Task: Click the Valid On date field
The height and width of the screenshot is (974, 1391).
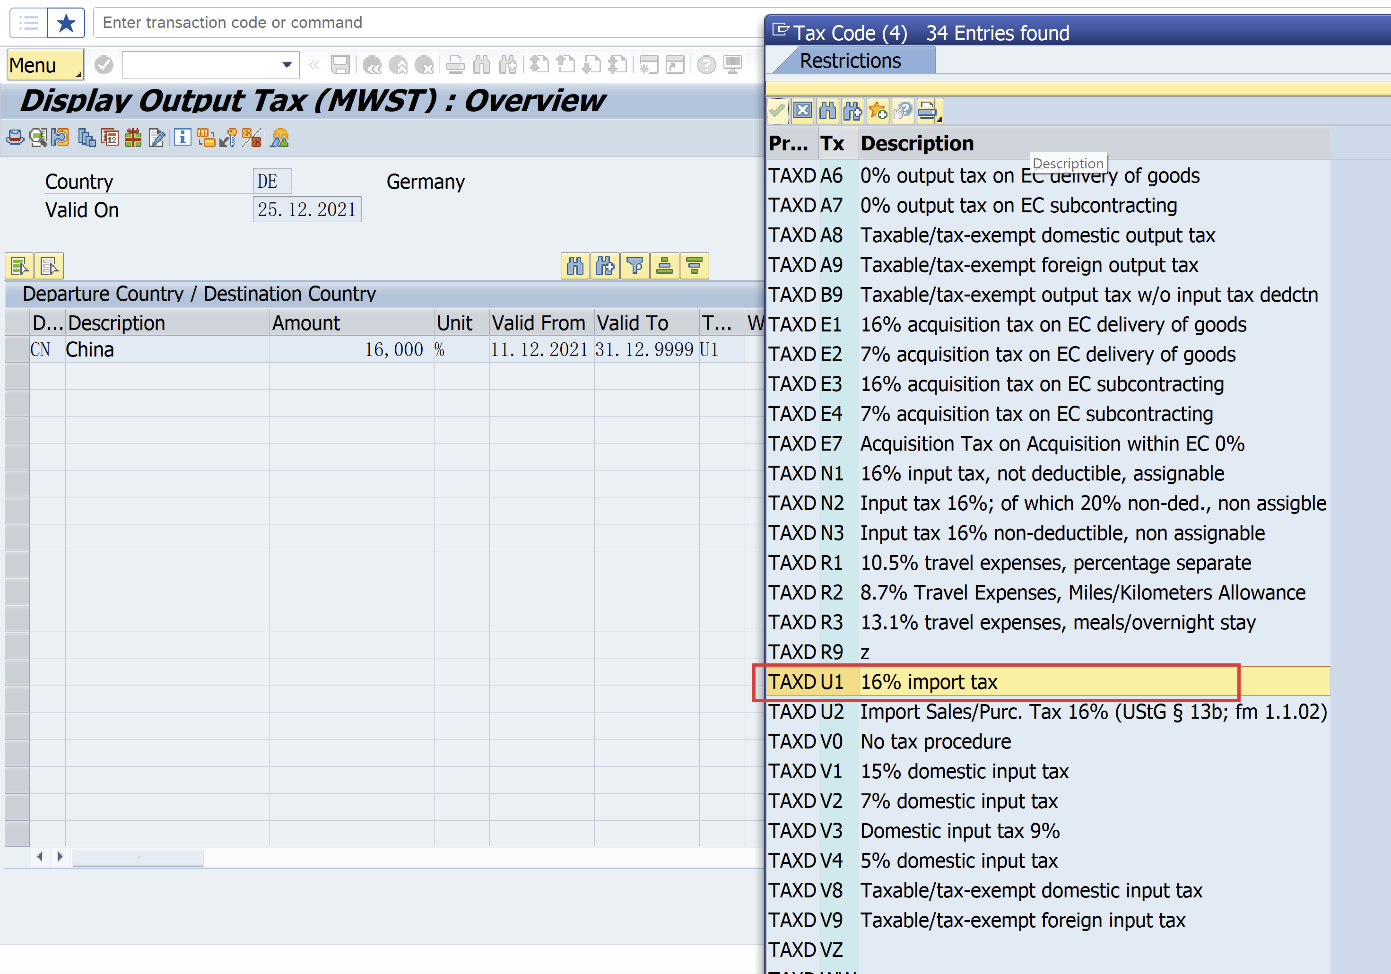Action: (x=306, y=209)
